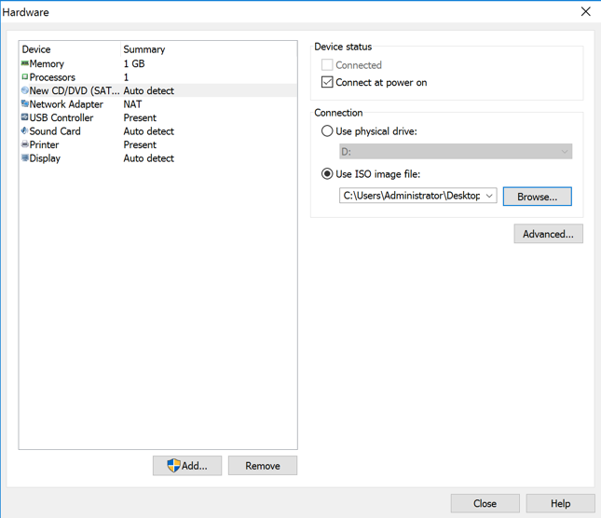Click the New CD/DVD drive icon
The image size is (601, 518).
coord(25,91)
